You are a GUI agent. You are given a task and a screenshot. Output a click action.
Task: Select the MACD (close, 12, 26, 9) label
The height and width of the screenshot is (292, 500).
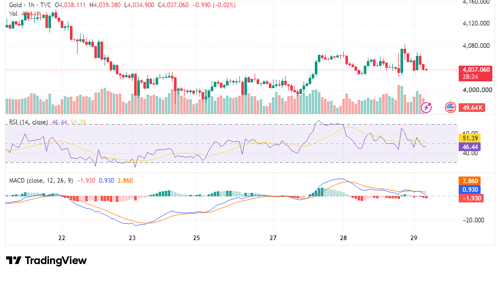pyautogui.click(x=41, y=181)
